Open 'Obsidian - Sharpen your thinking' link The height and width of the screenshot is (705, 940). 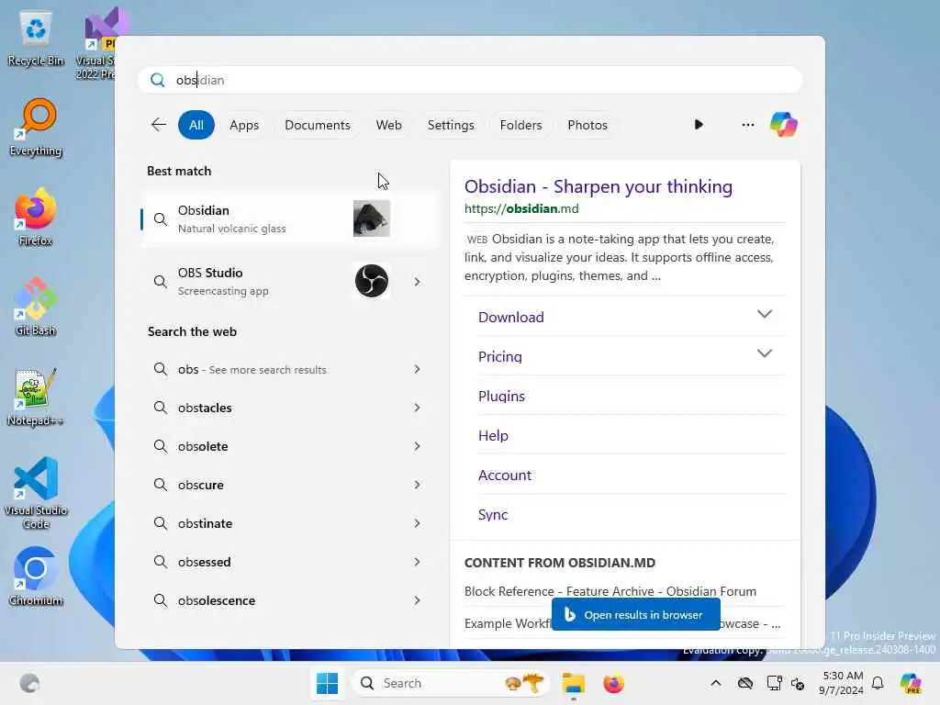click(x=598, y=186)
